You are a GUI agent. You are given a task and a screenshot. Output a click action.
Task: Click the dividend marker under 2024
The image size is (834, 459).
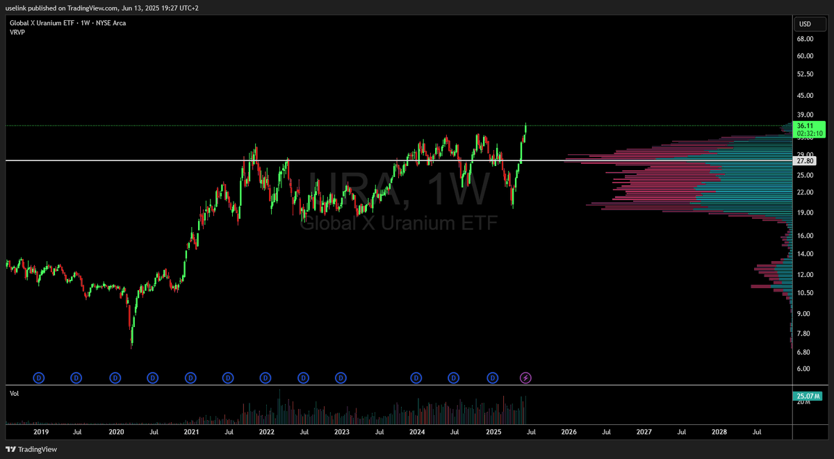pos(416,378)
